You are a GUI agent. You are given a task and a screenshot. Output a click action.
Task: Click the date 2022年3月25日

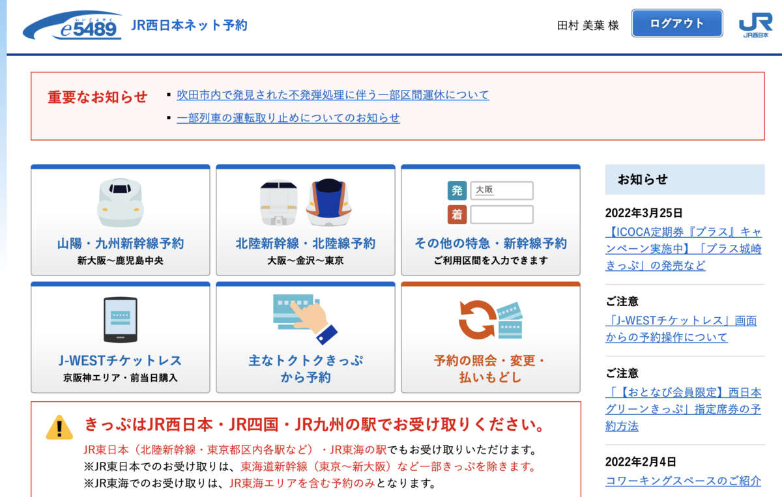644,213
